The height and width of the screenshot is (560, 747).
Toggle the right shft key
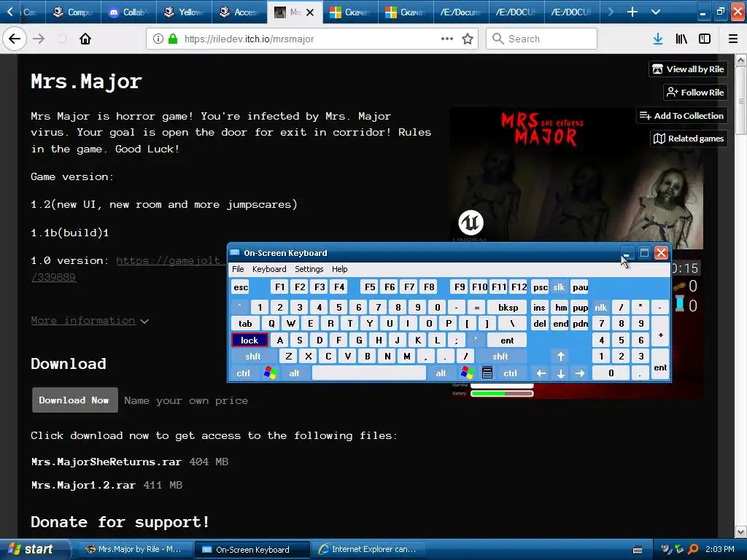click(500, 356)
